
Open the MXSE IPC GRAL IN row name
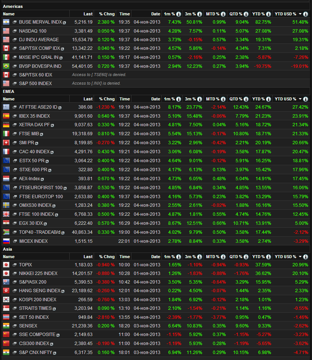click(39, 57)
